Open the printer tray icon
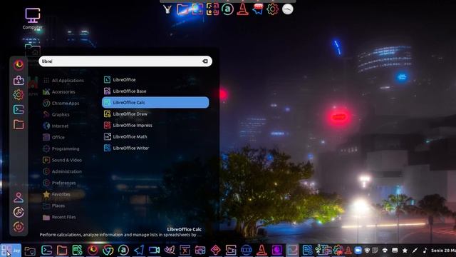Viewport: 456px width, 257px height. (385, 250)
